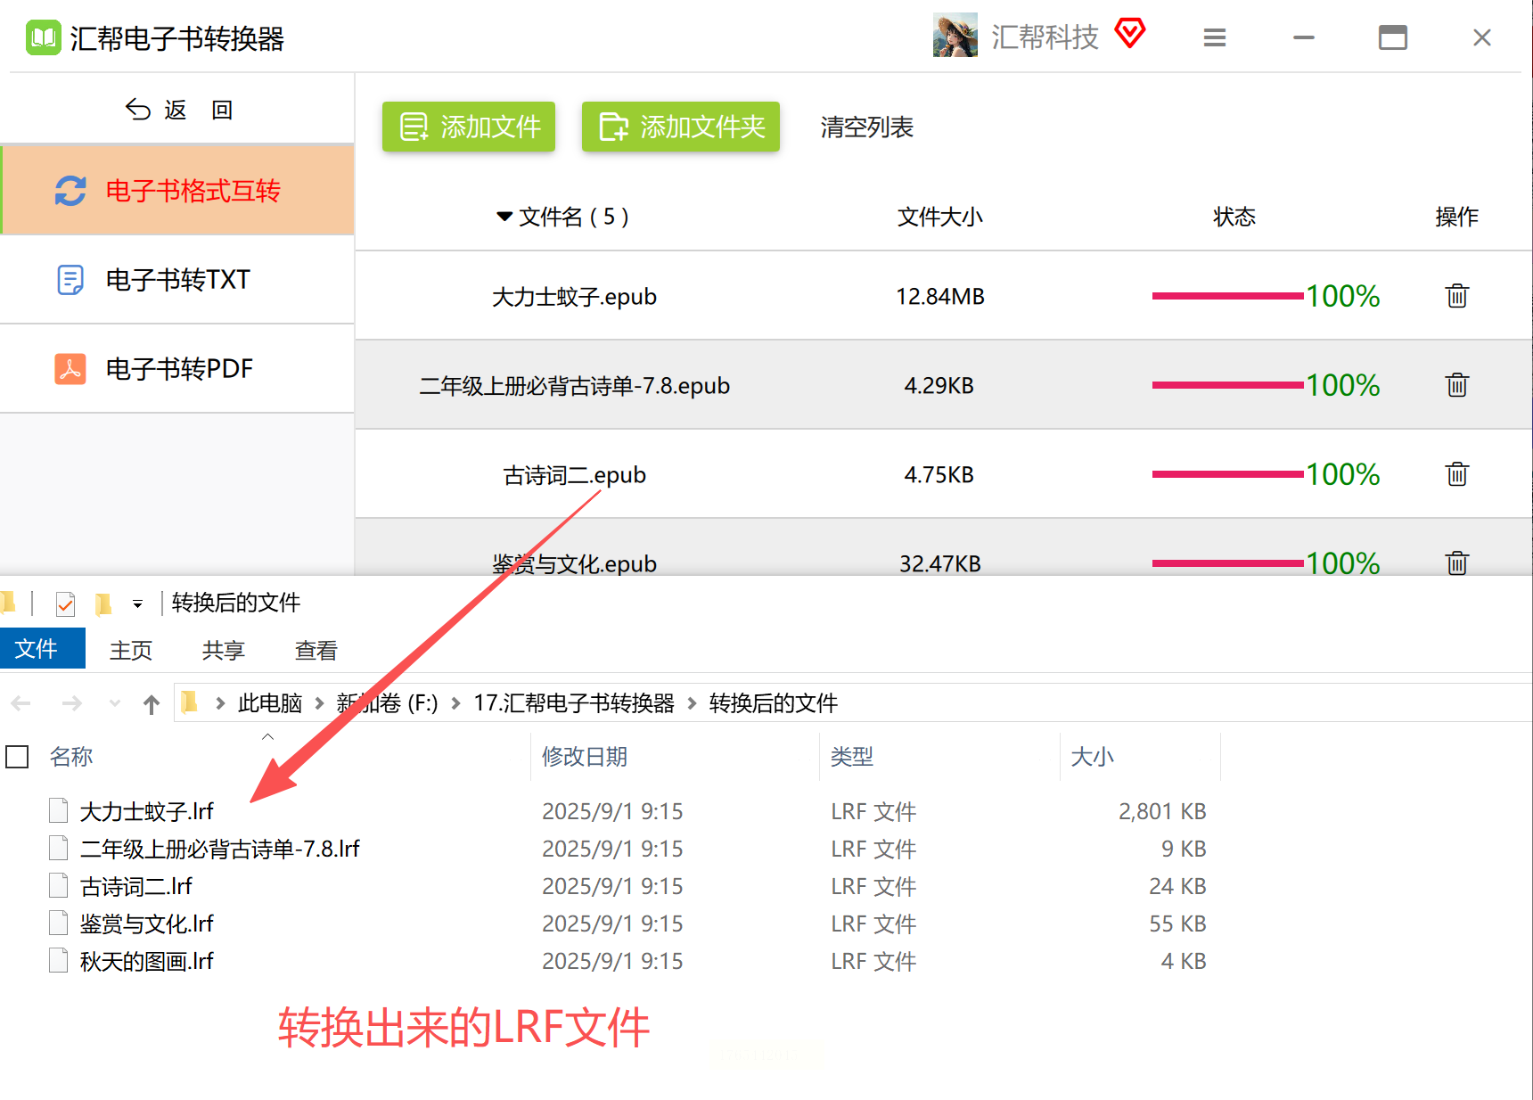Click the up-arrow in Explorer navigation

[151, 704]
